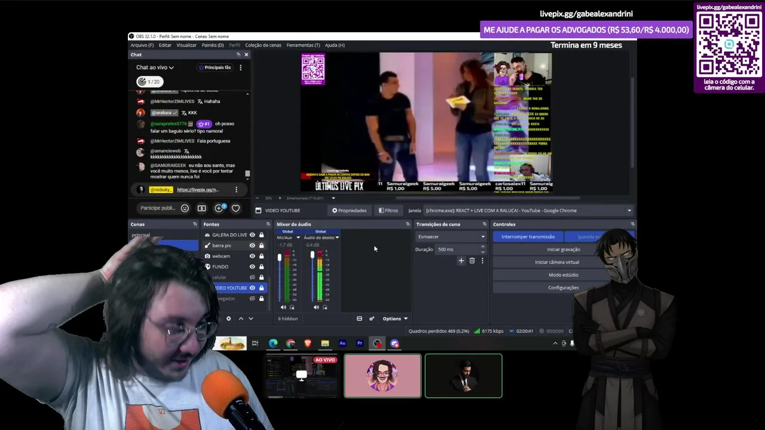Click the chat add-reaction plus icon
The height and width of the screenshot is (430, 765).
[219, 208]
